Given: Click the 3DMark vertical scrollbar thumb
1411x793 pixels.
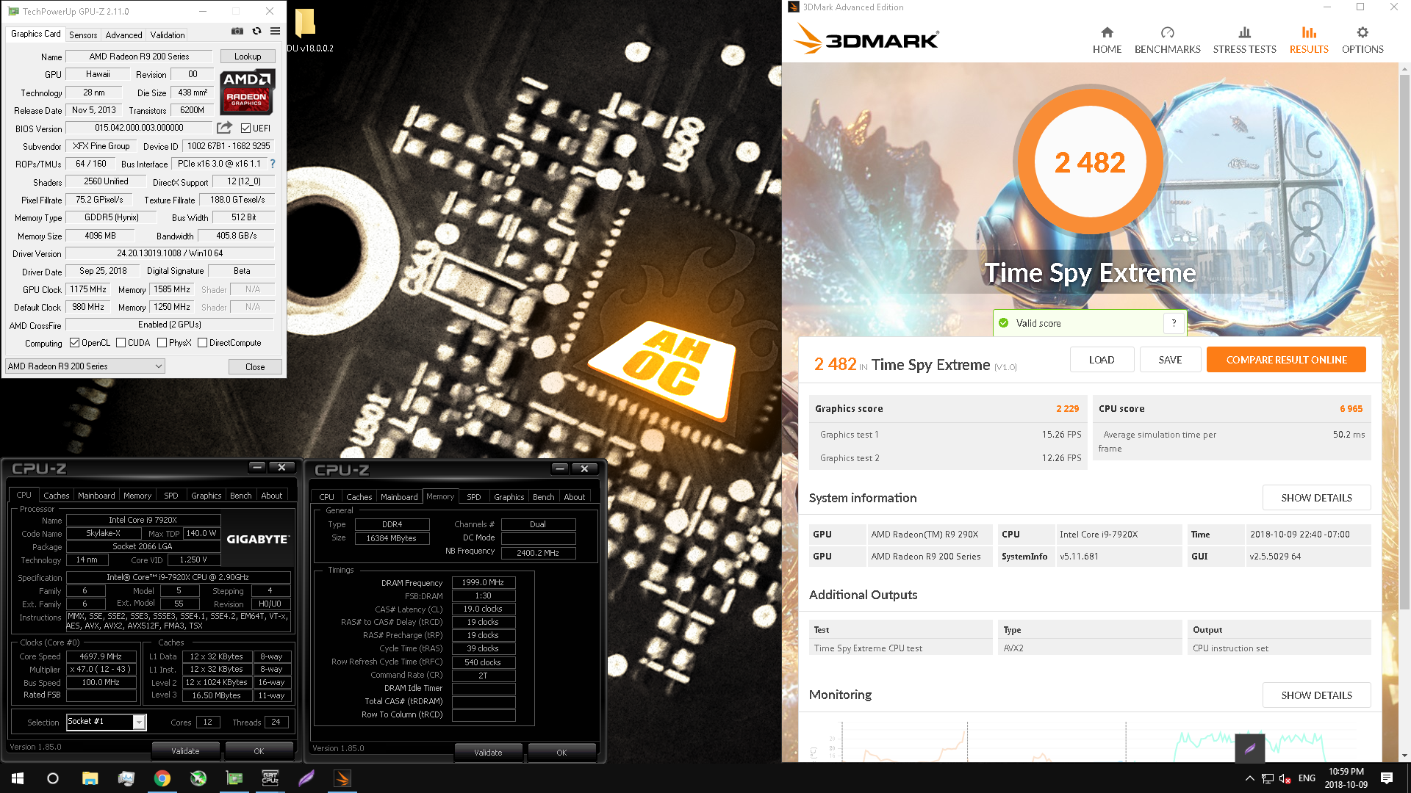Looking at the screenshot, I should (x=1404, y=341).
